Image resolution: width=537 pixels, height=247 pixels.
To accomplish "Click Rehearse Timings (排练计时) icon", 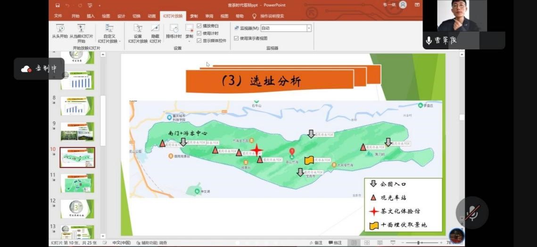I will [173, 32].
